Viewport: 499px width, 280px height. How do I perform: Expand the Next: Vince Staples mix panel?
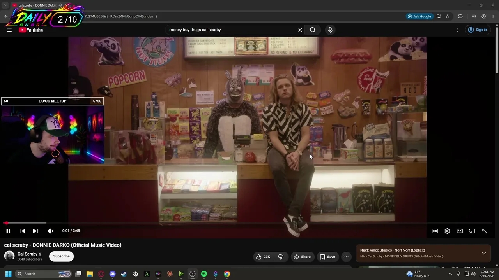pos(484,254)
